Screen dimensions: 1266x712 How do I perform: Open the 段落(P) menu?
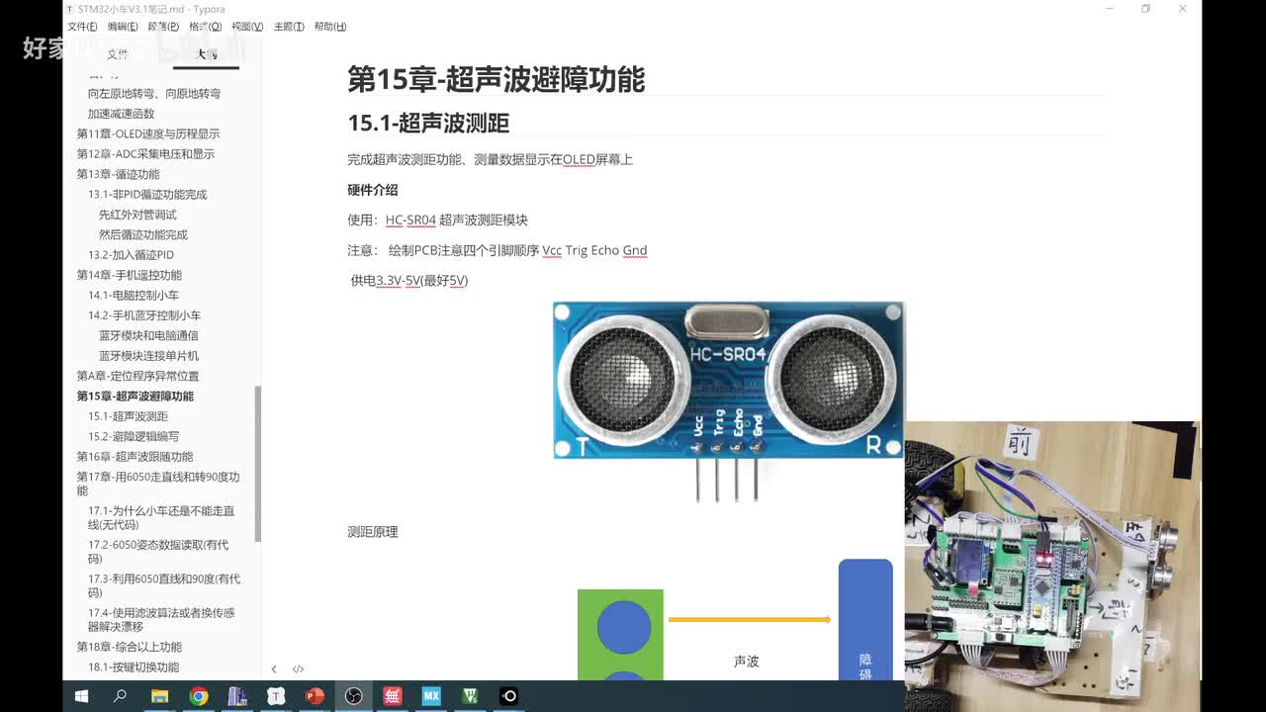163,27
